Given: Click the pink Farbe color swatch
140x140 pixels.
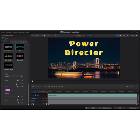Looking at the screenshot, I should click(8, 90).
